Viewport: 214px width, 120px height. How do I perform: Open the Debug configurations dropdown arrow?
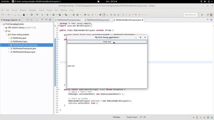click(50, 15)
